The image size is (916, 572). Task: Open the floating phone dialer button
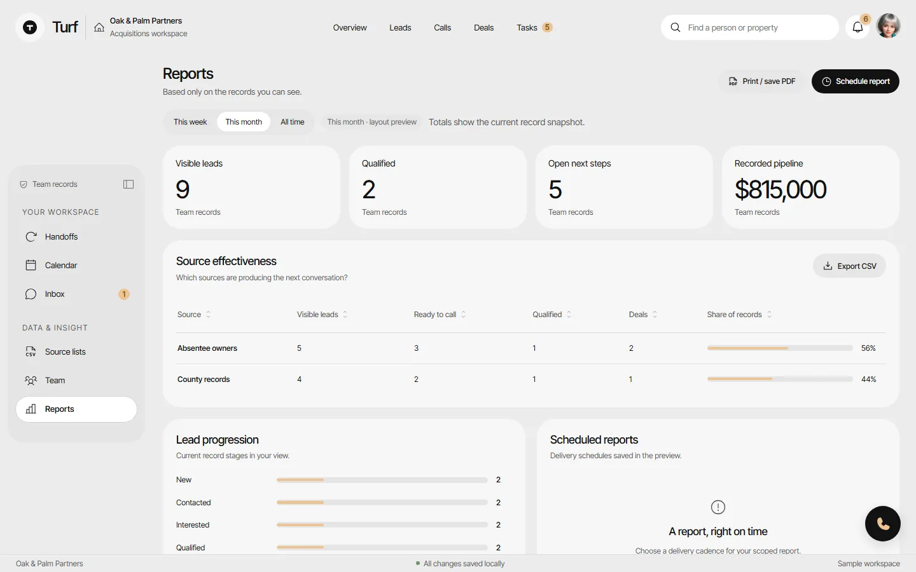click(883, 524)
